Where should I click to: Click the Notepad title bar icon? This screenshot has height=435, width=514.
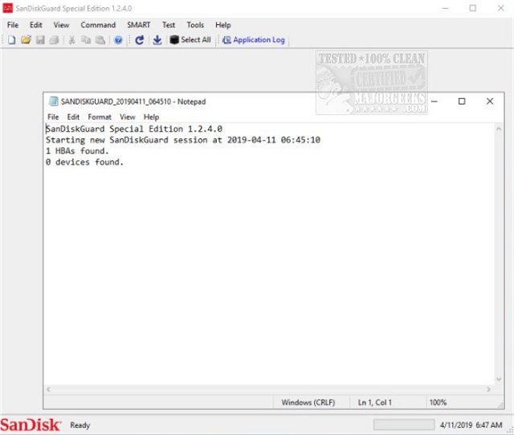[54, 101]
